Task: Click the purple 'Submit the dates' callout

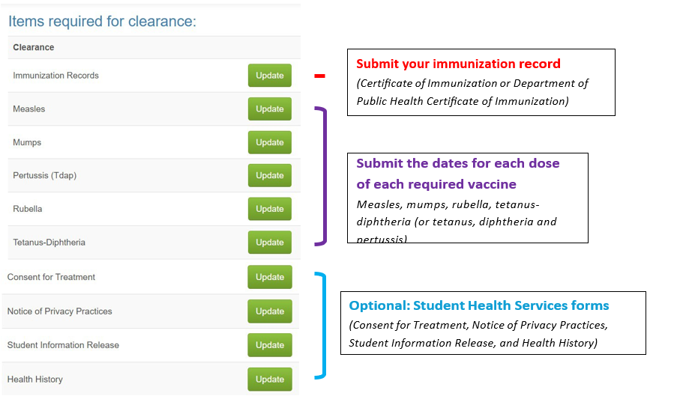Action: (x=468, y=198)
